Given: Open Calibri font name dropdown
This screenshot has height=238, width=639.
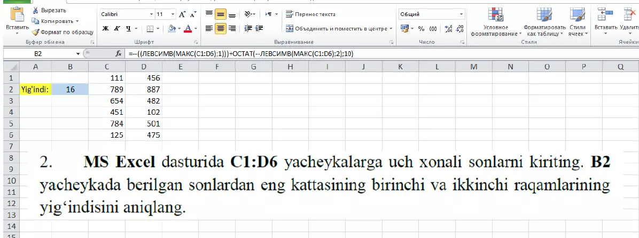Looking at the screenshot, I should (x=152, y=14).
